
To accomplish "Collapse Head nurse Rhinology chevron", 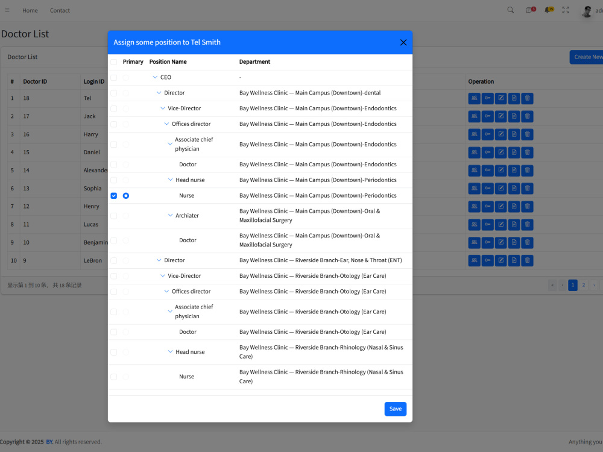I will [171, 352].
